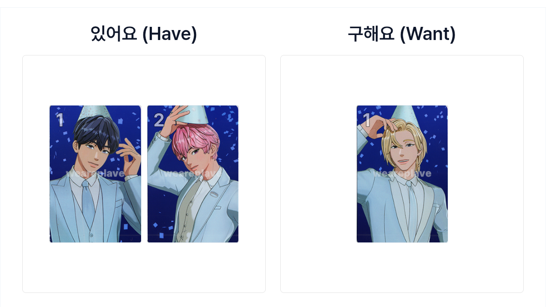Click weareplave watermark on blonde card
The image size is (546, 307).
[x=402, y=173]
